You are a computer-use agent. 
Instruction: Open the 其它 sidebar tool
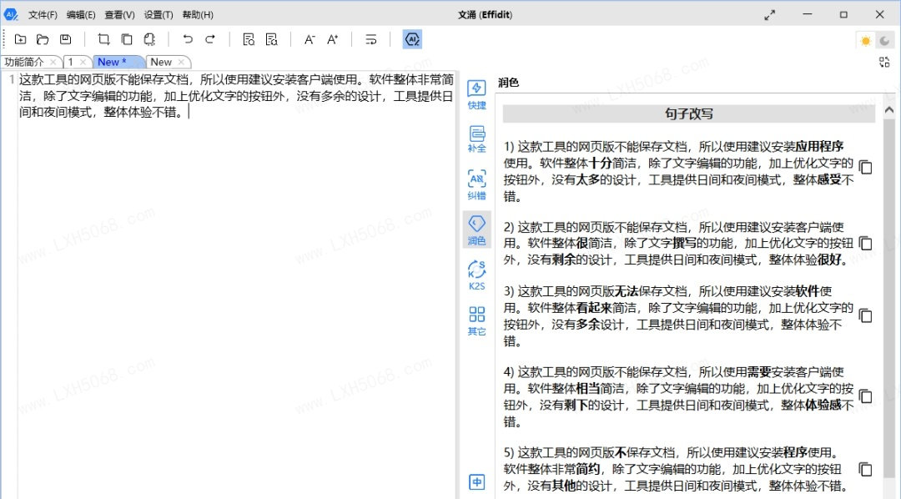point(476,320)
